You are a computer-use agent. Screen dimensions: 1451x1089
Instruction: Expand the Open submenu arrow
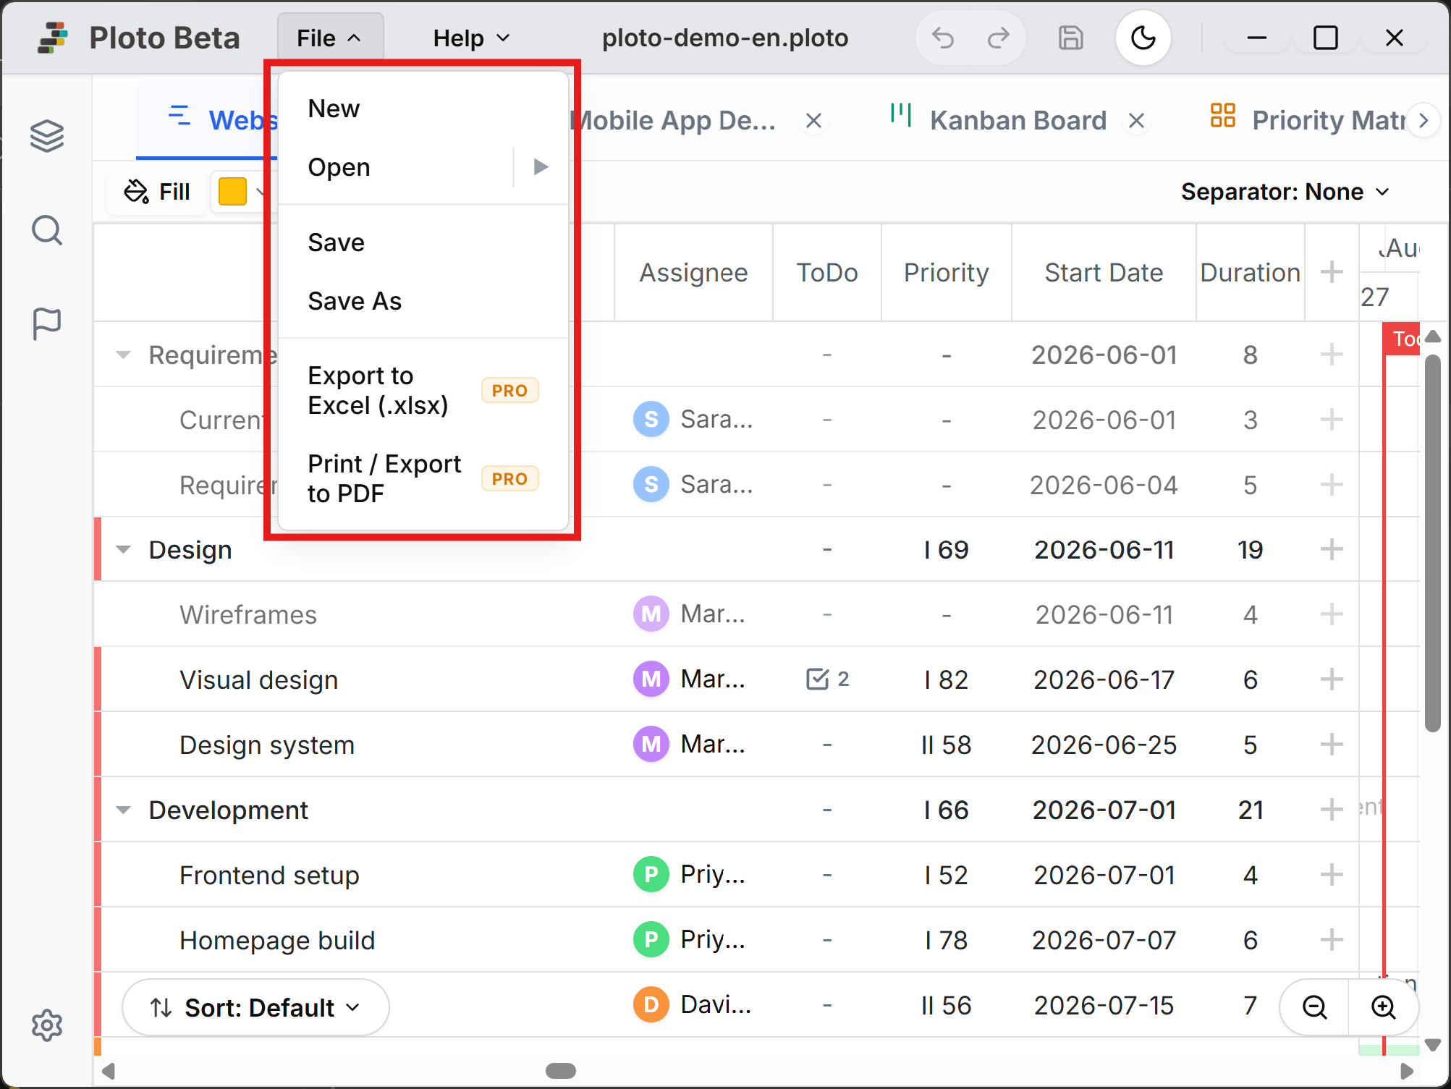541,167
